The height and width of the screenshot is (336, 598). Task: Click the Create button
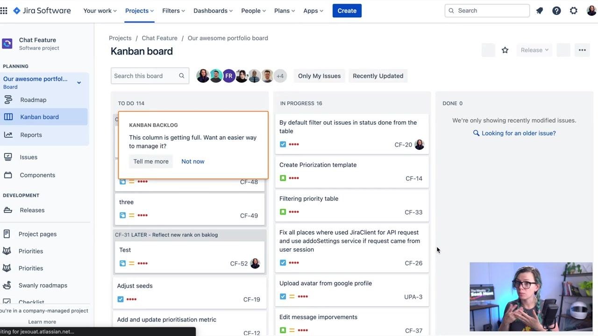coord(347,10)
